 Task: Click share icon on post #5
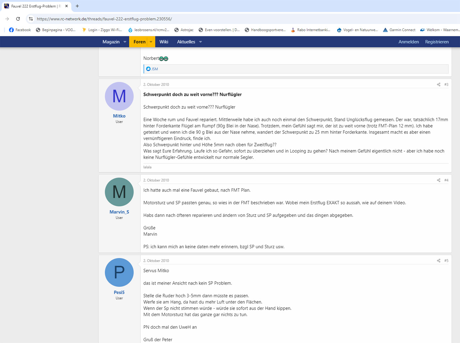pos(438,261)
